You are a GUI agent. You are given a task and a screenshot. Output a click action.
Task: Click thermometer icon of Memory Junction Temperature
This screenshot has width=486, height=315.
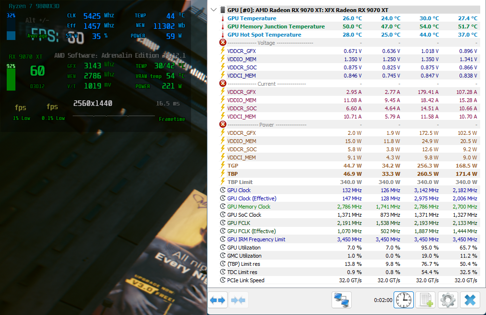click(x=222, y=26)
